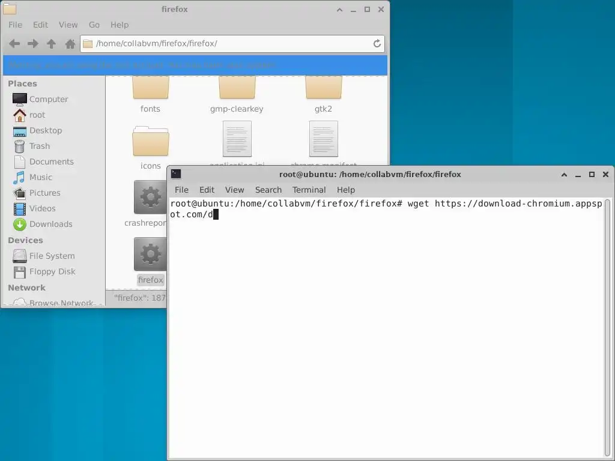Viewport: 615px width, 461px height.
Task: Open Downloads in the sidebar
Action: (43, 224)
